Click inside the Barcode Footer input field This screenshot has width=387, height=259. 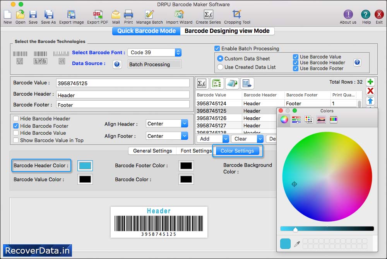pyautogui.click(x=123, y=105)
